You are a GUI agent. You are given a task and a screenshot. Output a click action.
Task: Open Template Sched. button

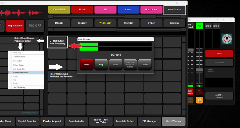pos(125,121)
